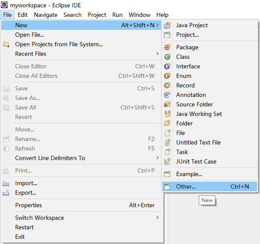Select Recent Files entry
The height and width of the screenshot is (244, 260).
pos(81,54)
